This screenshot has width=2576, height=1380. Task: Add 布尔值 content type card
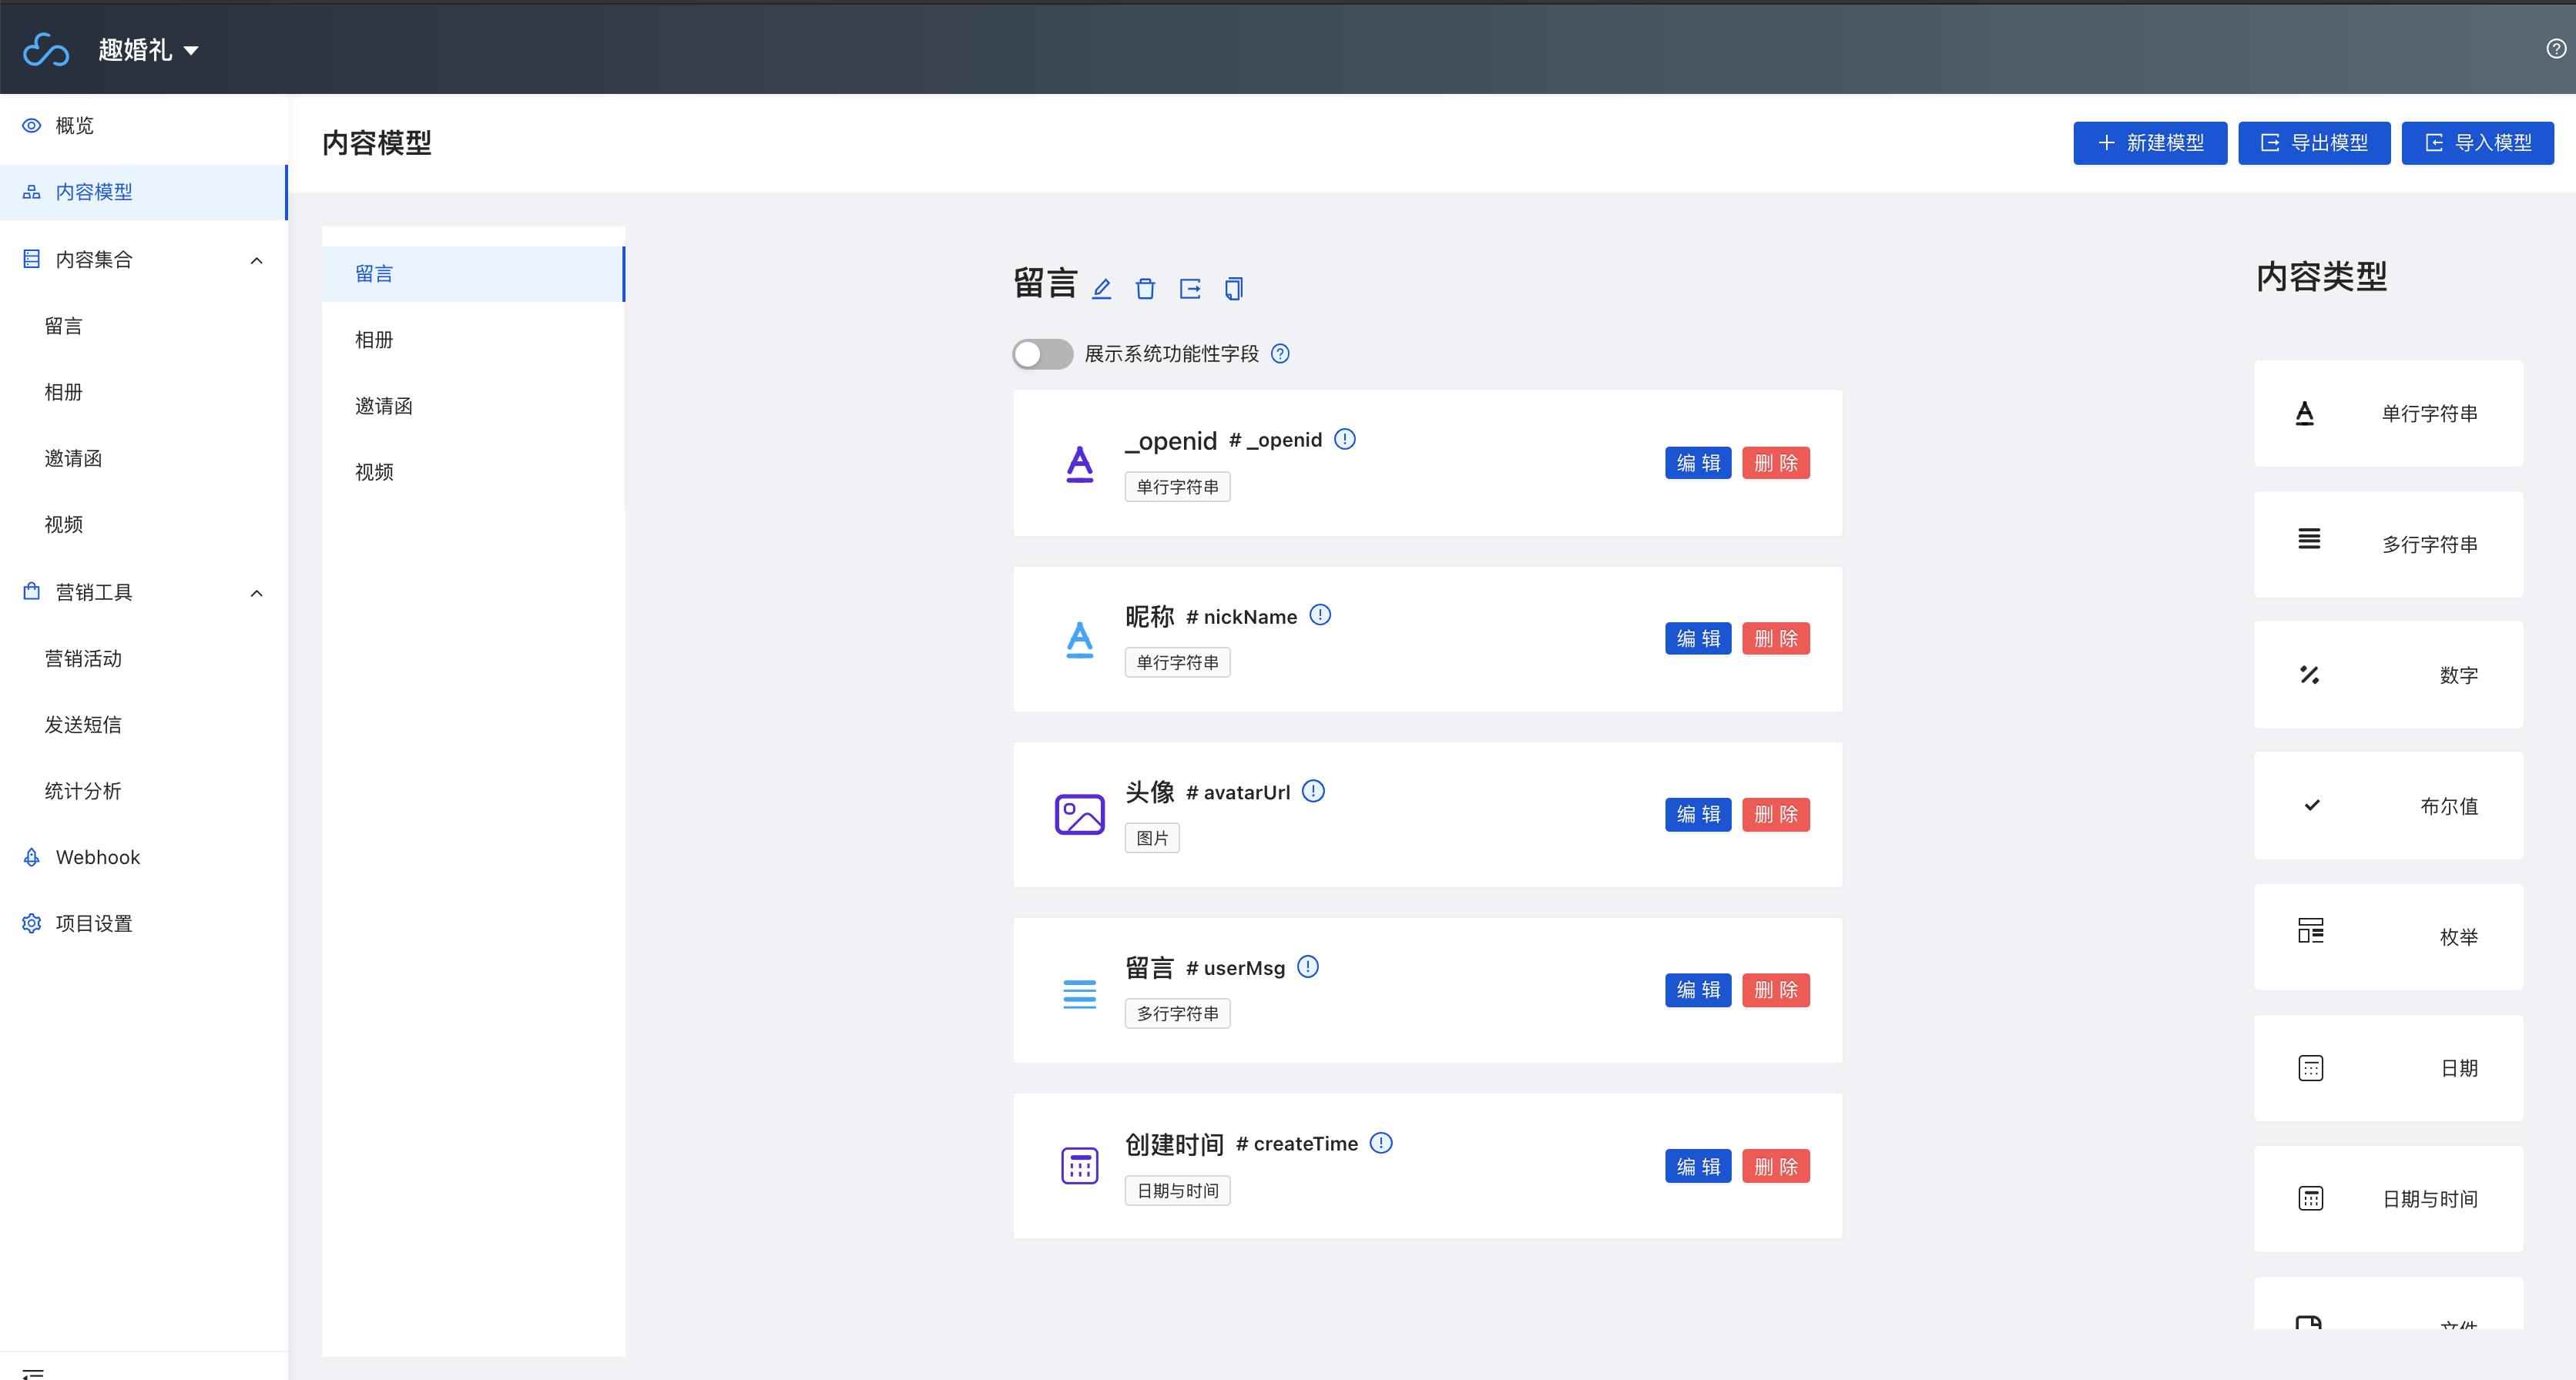tap(2387, 806)
